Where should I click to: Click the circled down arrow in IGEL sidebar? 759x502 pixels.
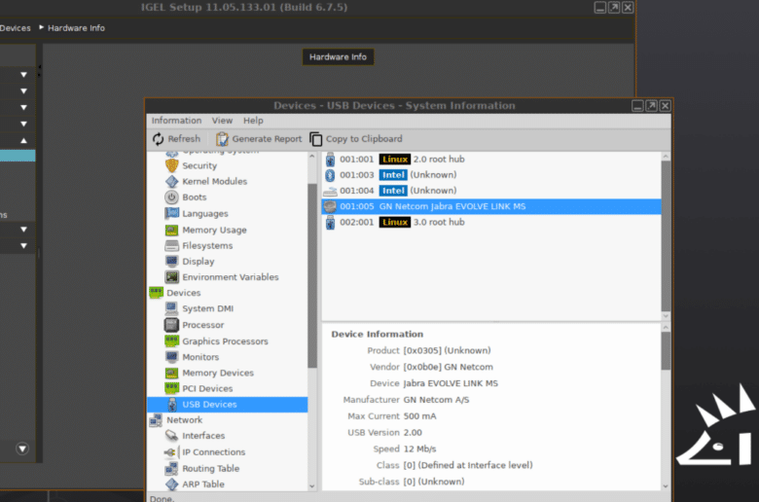pyautogui.click(x=22, y=448)
